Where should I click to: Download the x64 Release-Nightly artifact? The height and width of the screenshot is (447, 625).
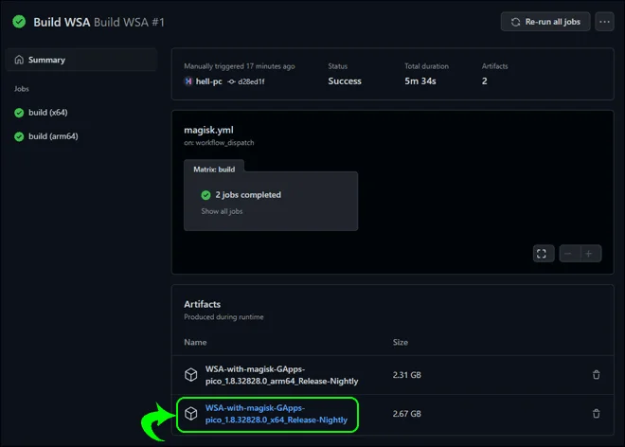tap(277, 414)
